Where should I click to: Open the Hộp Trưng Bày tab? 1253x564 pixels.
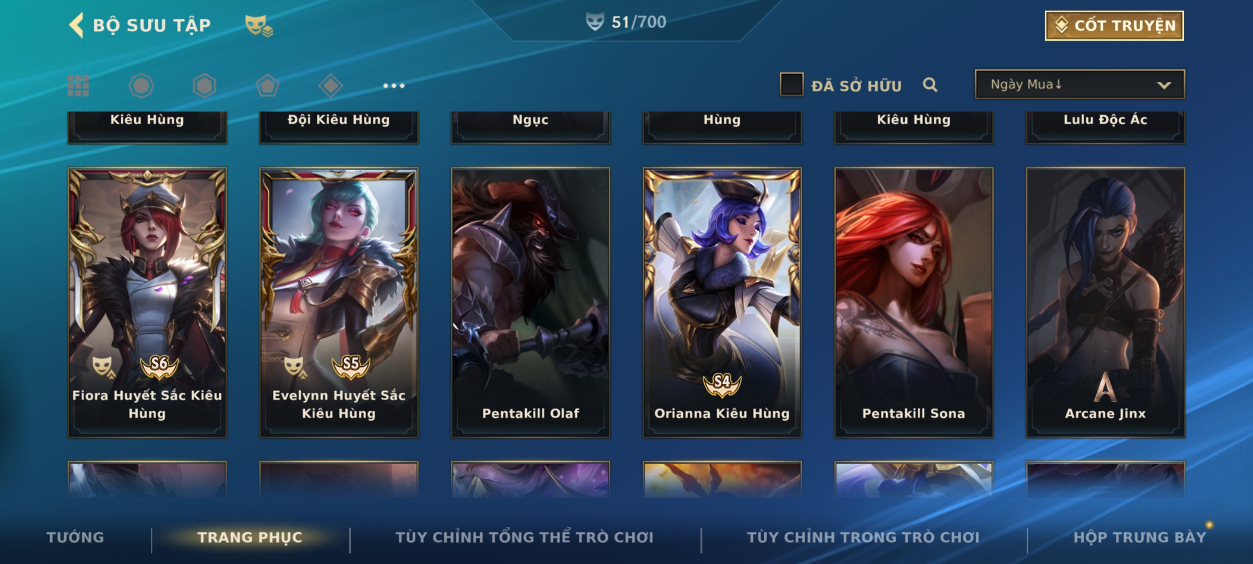point(1140,537)
